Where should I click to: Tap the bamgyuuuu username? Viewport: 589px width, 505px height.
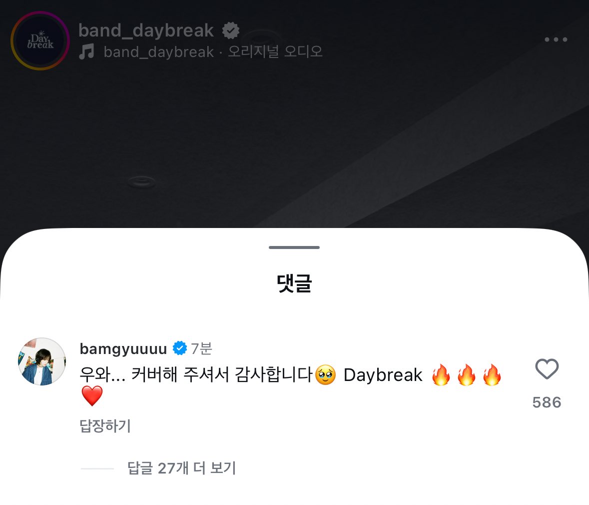point(123,348)
